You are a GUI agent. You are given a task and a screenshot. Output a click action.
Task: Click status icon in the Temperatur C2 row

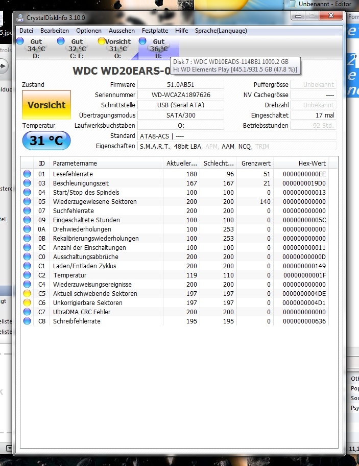point(27,275)
